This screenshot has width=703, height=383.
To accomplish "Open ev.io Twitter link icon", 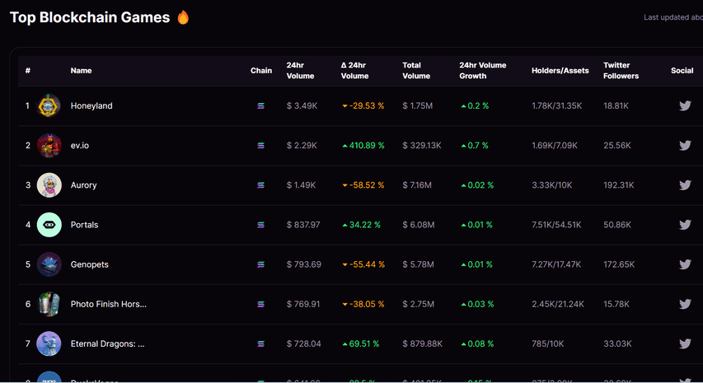I will (x=685, y=145).
